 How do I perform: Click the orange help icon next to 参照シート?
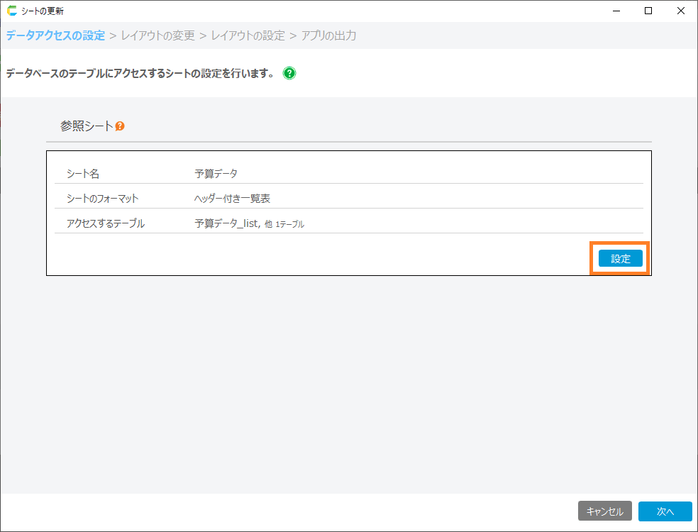point(120,126)
